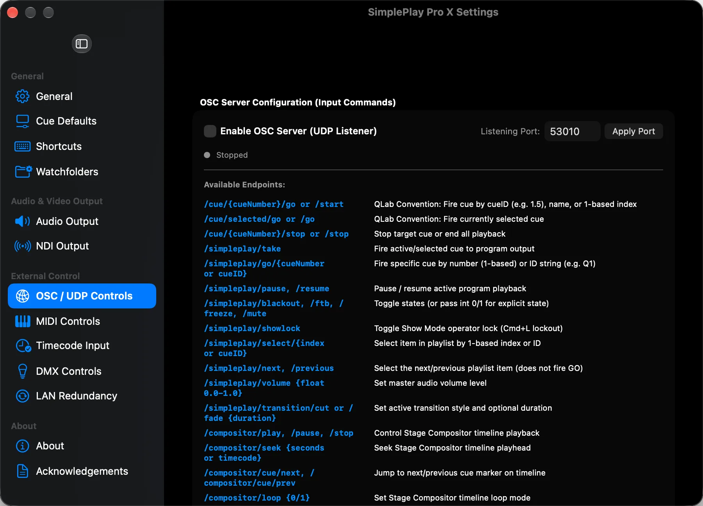Image resolution: width=703 pixels, height=506 pixels.
Task: Click the /compositor/seek {seconds or timecode} endpoint
Action: click(264, 453)
